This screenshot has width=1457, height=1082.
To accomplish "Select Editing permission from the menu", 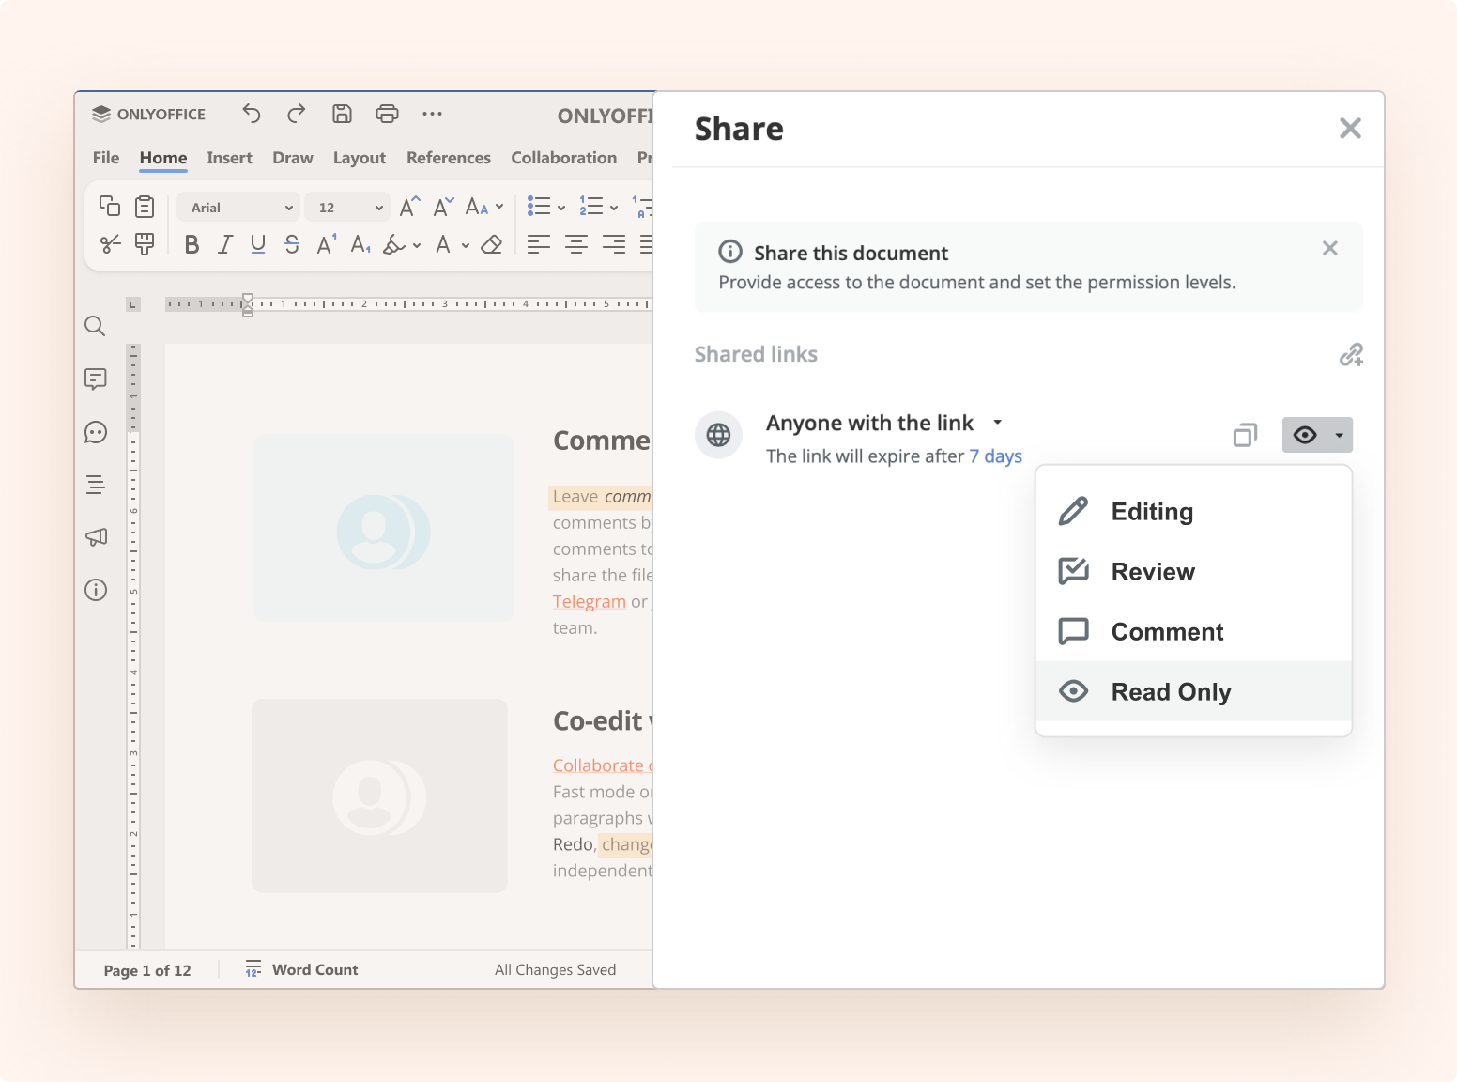I will click(1152, 512).
